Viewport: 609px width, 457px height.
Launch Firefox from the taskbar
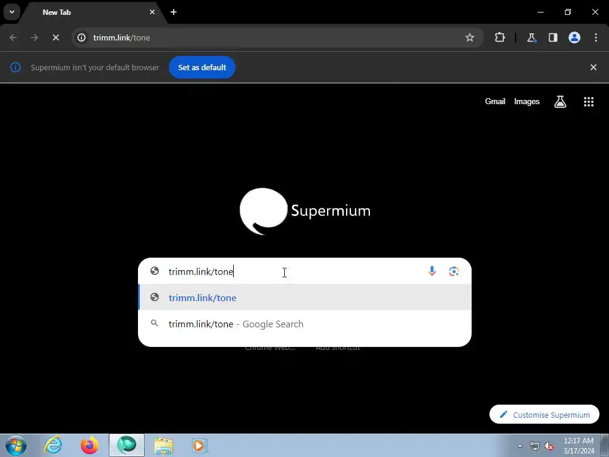click(90, 445)
